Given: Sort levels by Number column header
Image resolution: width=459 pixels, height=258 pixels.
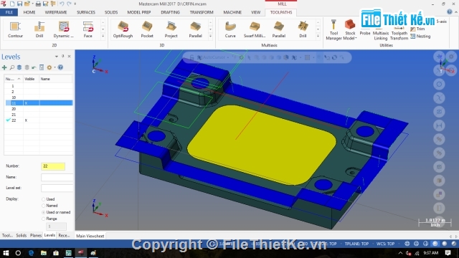Looking at the screenshot, I should click(14, 79).
